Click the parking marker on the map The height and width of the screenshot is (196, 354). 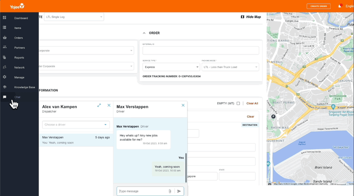(273, 116)
